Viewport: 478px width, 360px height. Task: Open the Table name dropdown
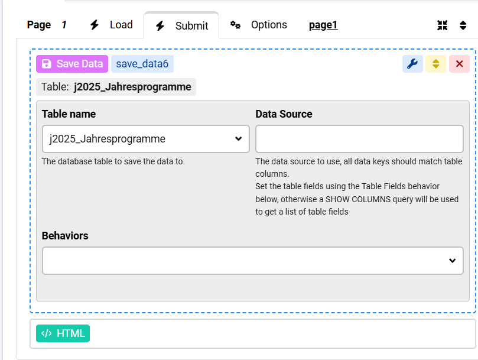point(146,139)
